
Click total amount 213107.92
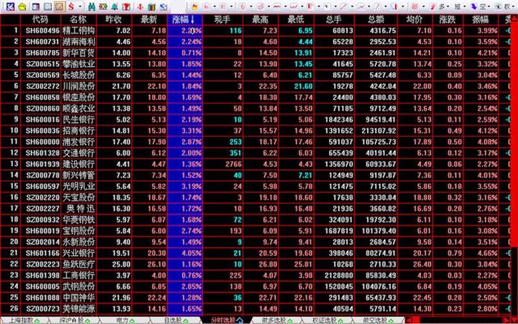tap(379, 131)
